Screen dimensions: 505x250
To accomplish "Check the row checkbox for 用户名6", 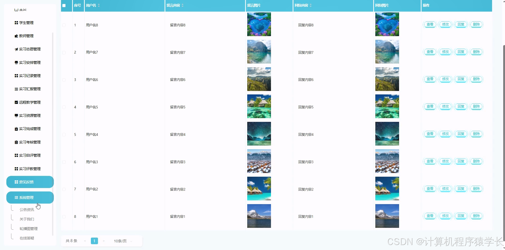I will tap(64, 80).
